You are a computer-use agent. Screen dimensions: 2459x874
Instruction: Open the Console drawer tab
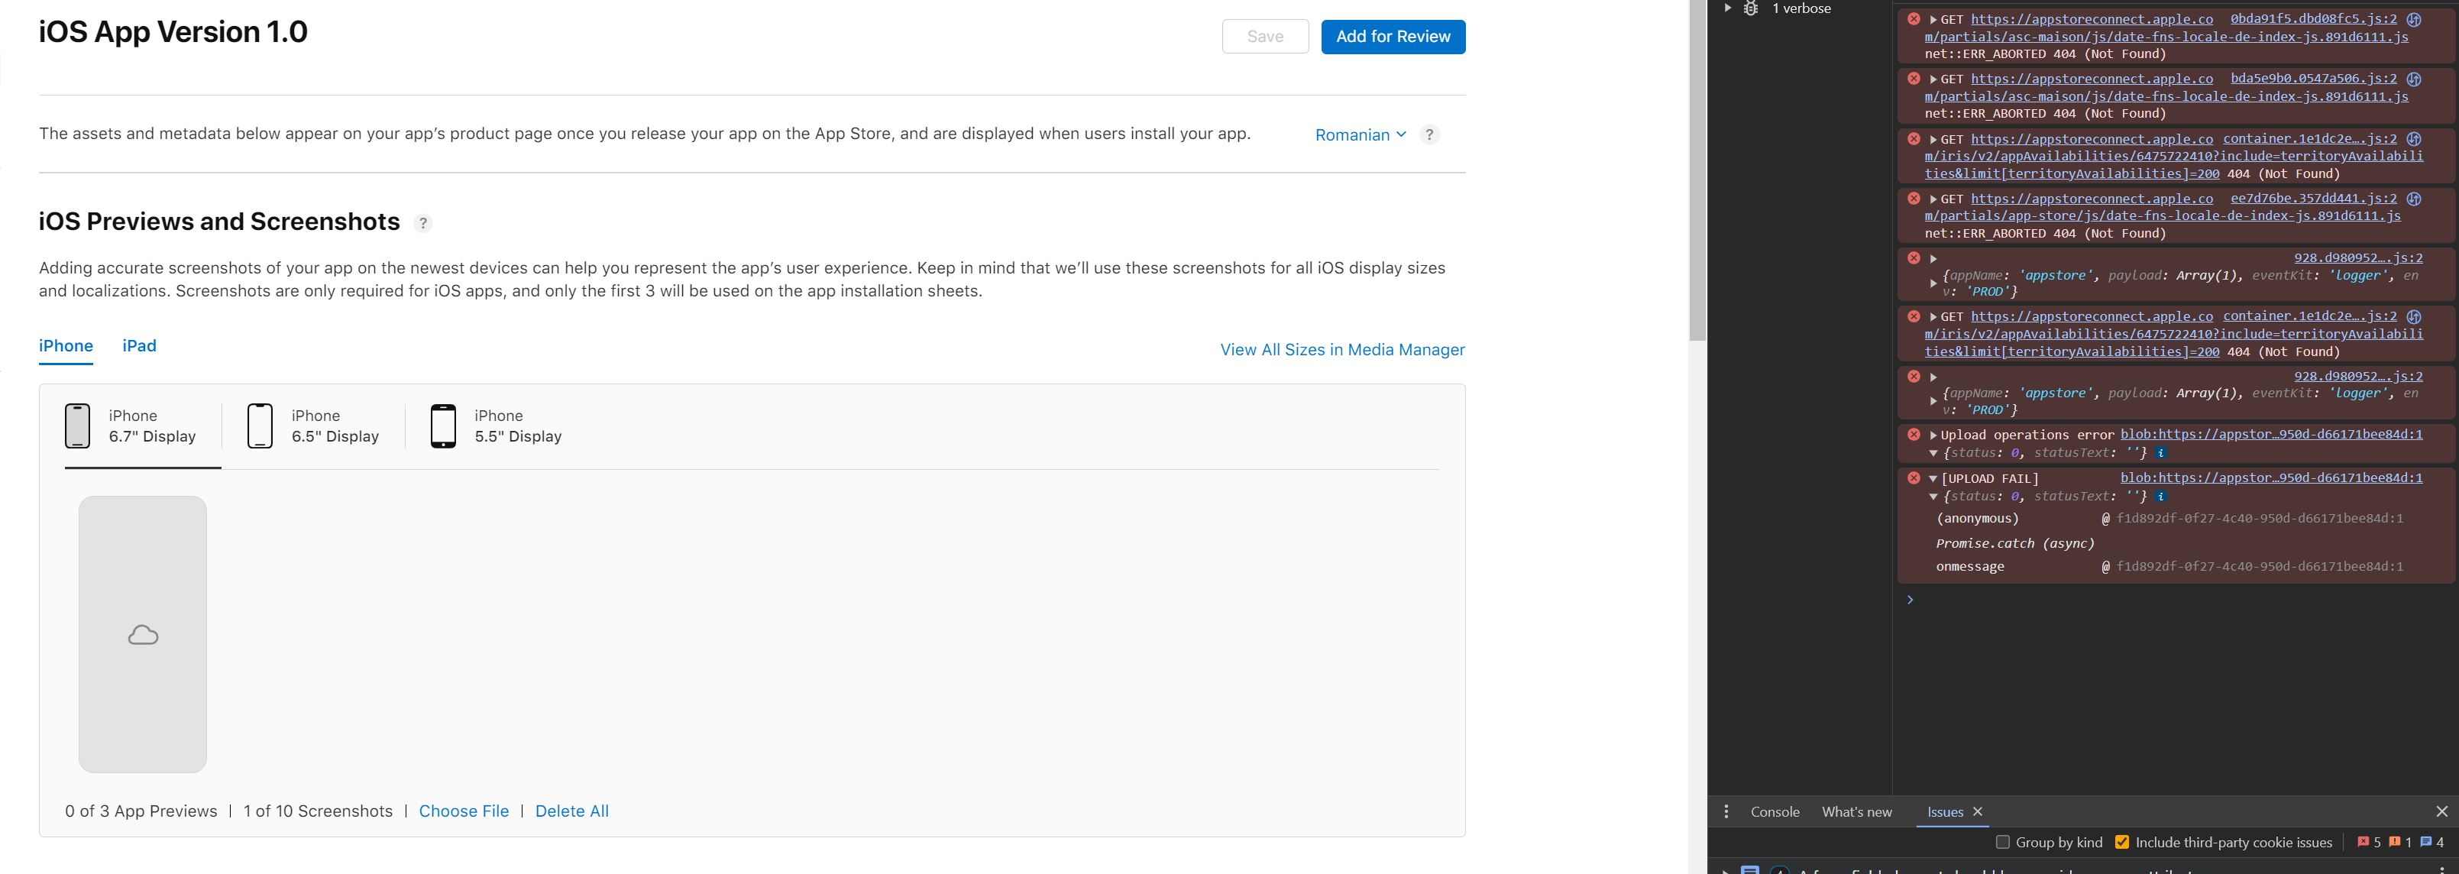click(1775, 812)
